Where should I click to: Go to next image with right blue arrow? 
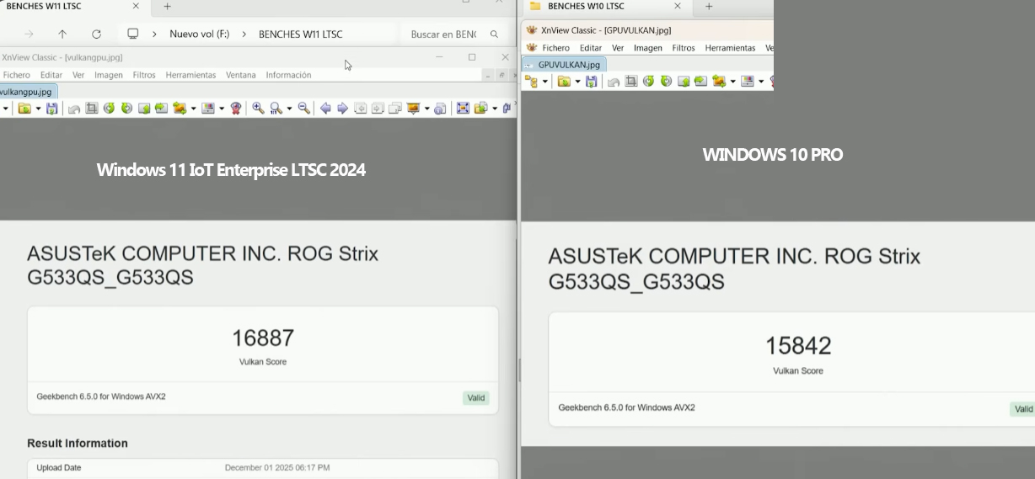pos(342,109)
